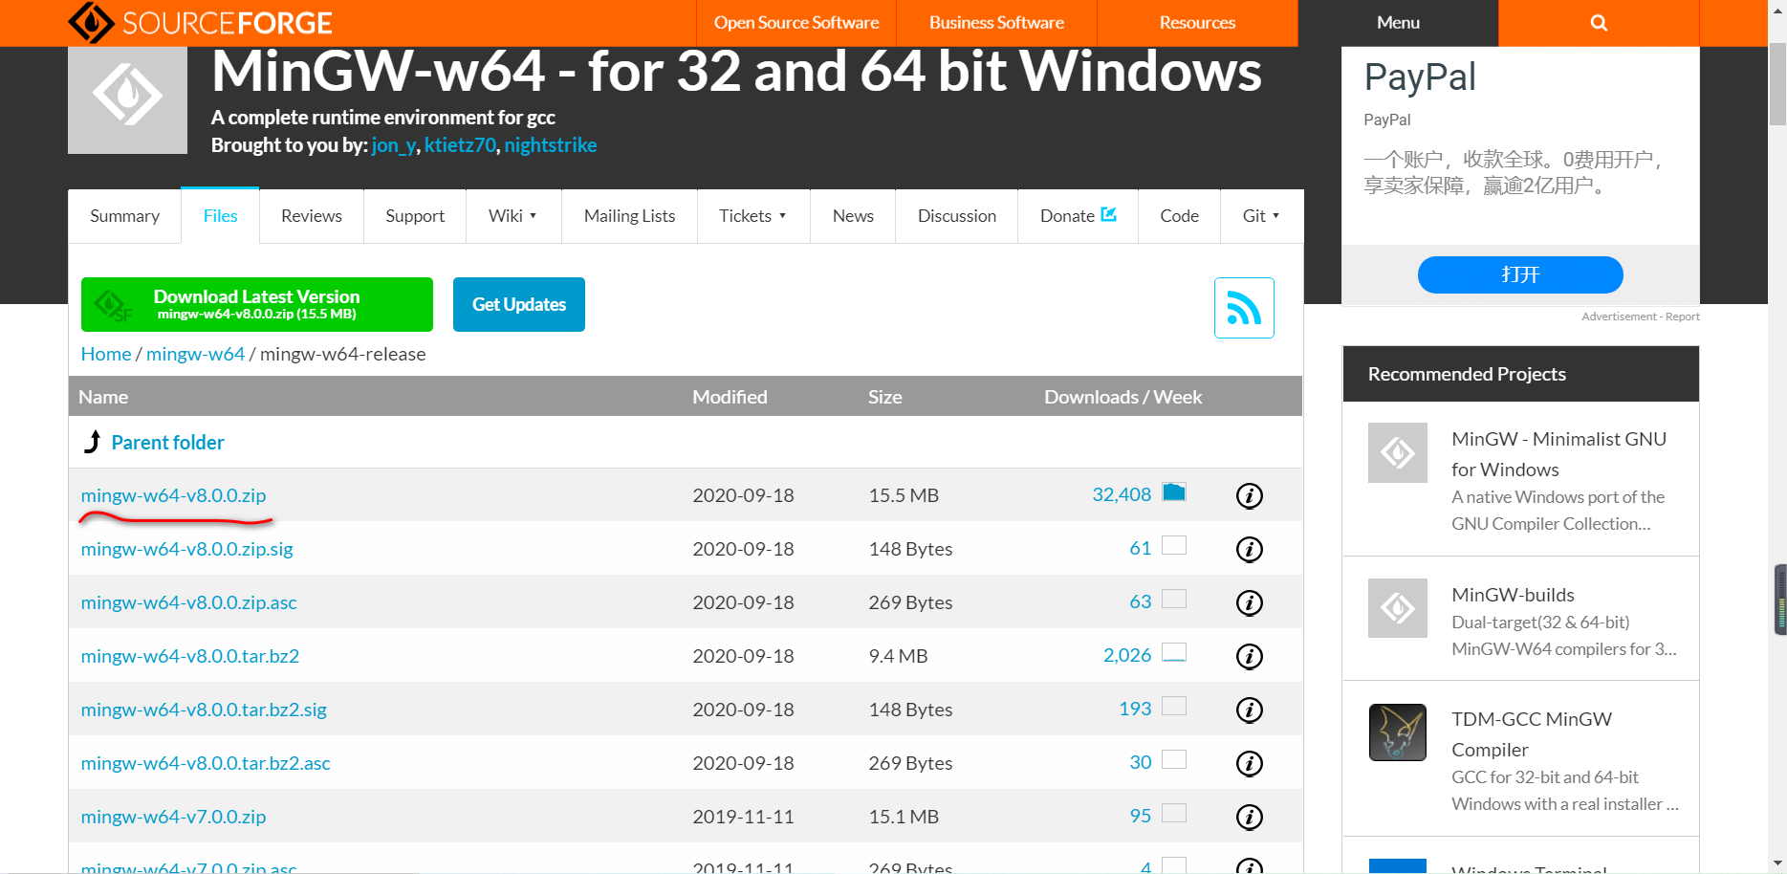Screen dimensions: 1787x874
Task: Download mingw-w64-v8.0.0.zip file
Action: (x=174, y=495)
